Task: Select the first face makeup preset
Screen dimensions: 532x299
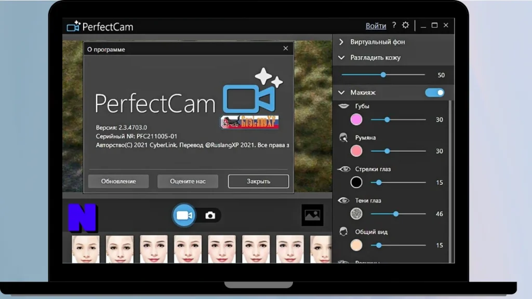Action: point(86,249)
